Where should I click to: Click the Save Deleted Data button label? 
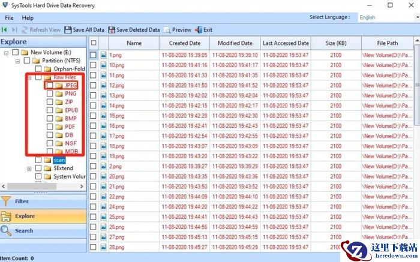tap(138, 30)
